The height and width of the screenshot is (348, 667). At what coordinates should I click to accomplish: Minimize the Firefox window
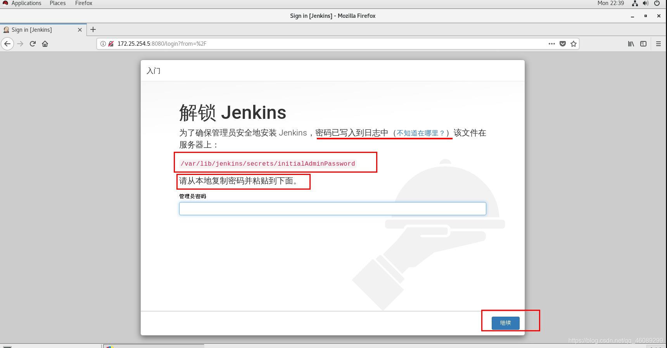point(632,16)
